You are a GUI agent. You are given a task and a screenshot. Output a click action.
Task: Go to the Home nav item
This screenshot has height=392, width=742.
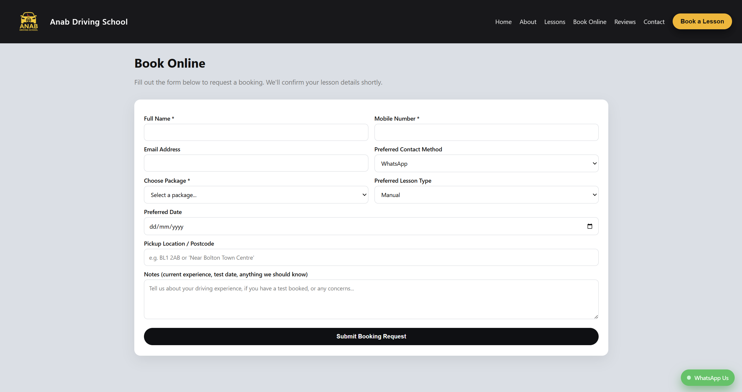tap(503, 22)
